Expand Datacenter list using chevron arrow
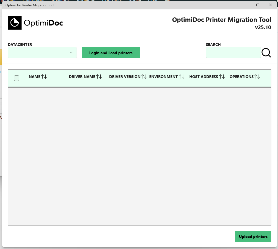 pyautogui.click(x=71, y=53)
